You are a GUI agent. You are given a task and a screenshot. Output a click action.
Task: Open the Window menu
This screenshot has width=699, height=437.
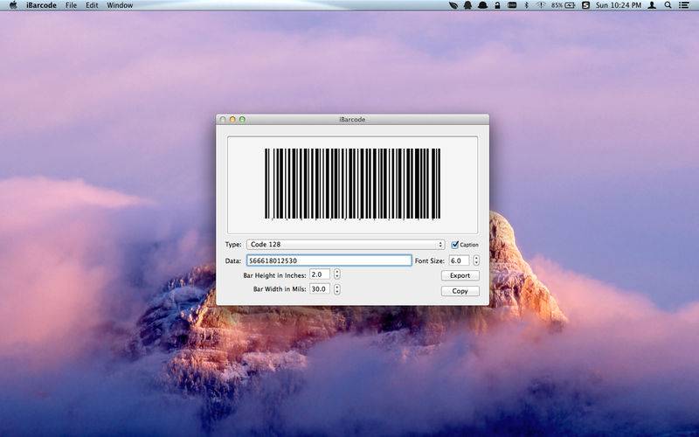pos(120,5)
